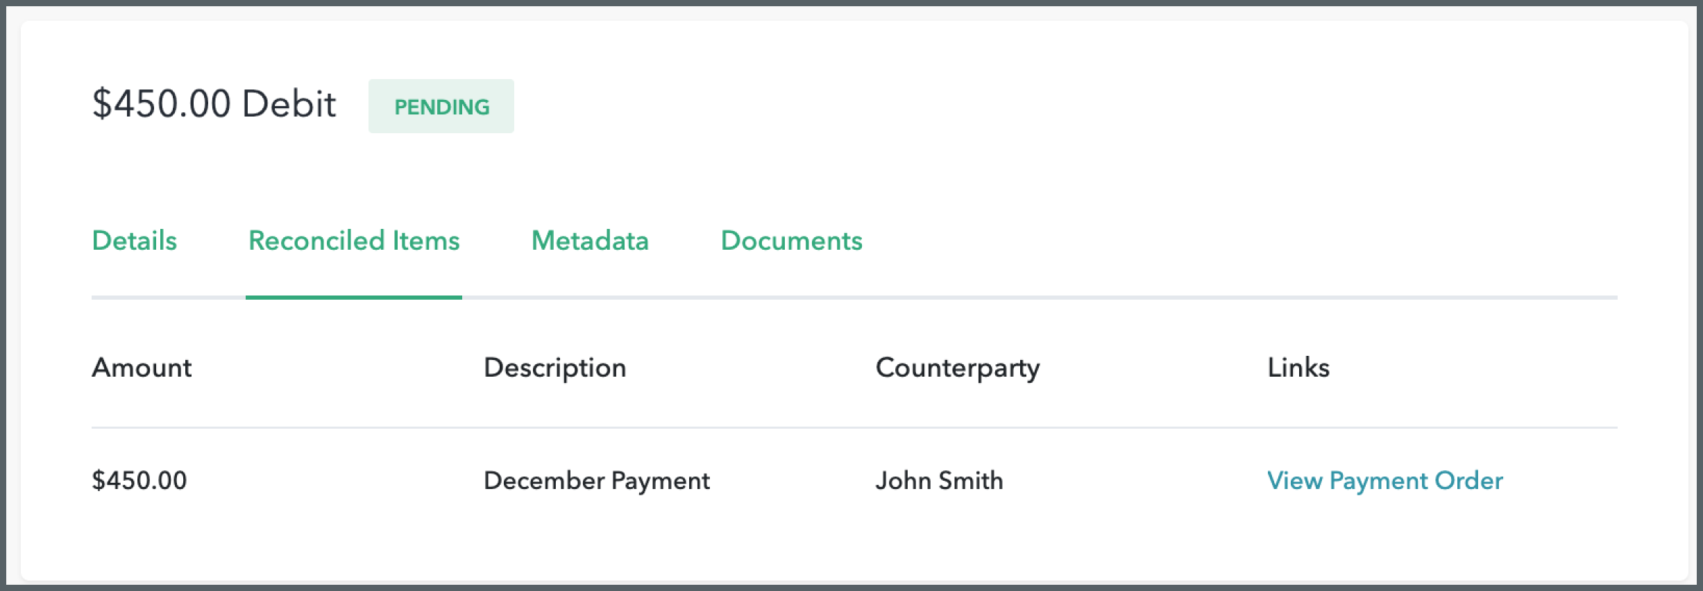1703x591 pixels.
Task: Click the Links column header
Action: (x=1297, y=368)
